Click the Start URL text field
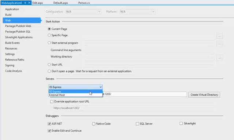Screen dimensions: 234x140 (150, 65)
